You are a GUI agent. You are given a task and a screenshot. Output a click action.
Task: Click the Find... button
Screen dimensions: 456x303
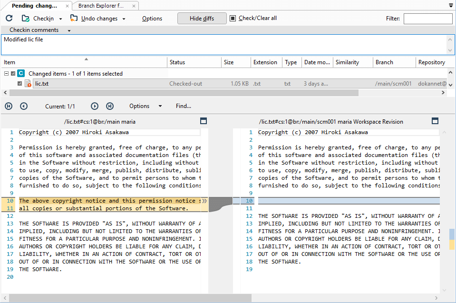point(184,106)
